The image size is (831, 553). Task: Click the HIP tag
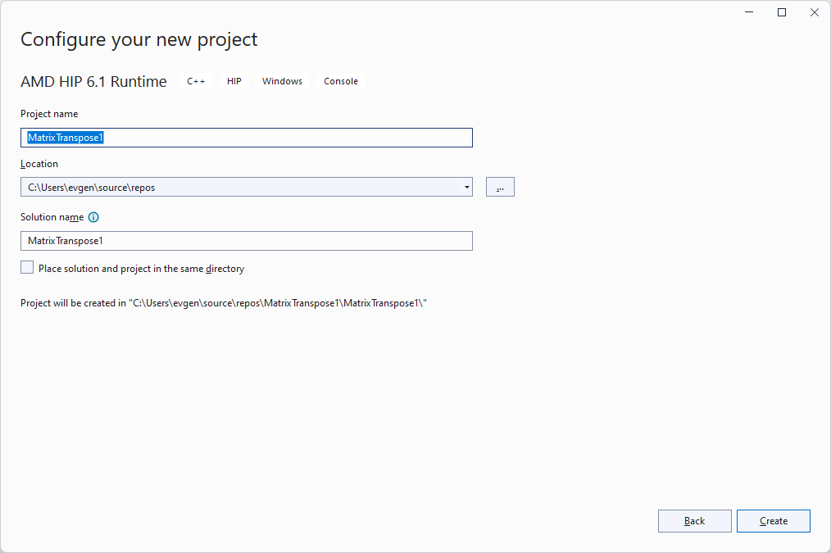click(234, 81)
